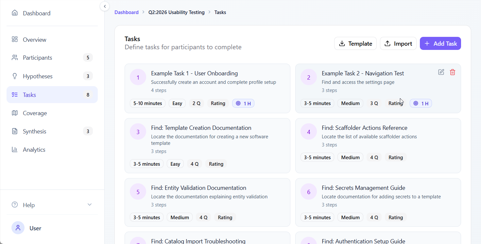Click the Import button
Screen dimensions: 481x244
tap(398, 44)
